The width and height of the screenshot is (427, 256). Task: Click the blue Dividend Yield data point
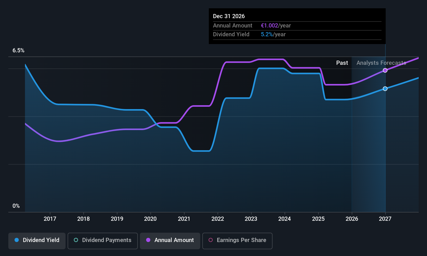pos(385,89)
